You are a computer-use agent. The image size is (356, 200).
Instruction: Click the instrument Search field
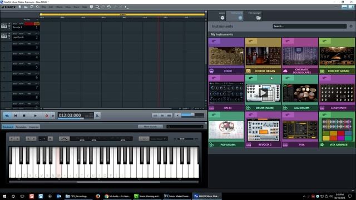click(309, 26)
